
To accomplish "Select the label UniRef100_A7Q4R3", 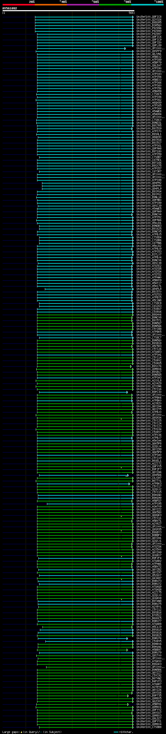I will tap(149, 352).
